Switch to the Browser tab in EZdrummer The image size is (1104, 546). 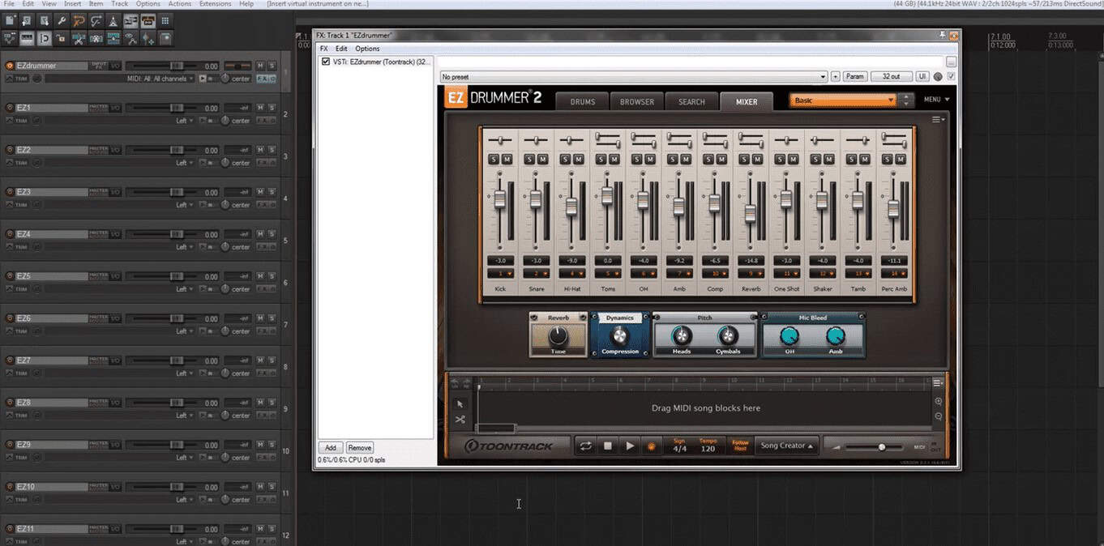click(x=636, y=101)
